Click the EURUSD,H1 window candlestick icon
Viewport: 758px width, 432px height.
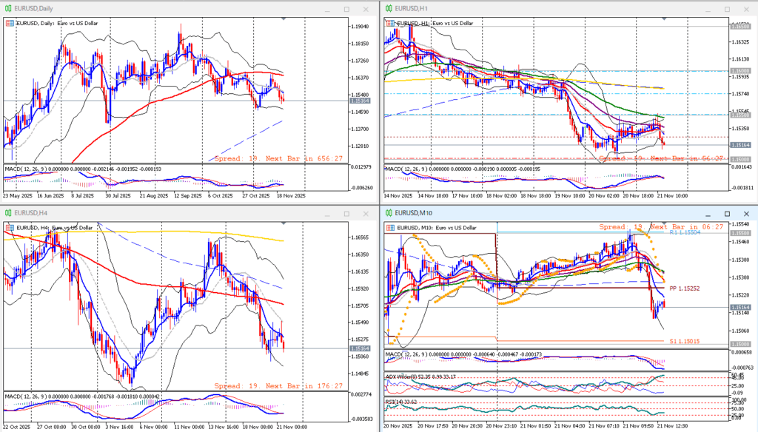click(389, 8)
